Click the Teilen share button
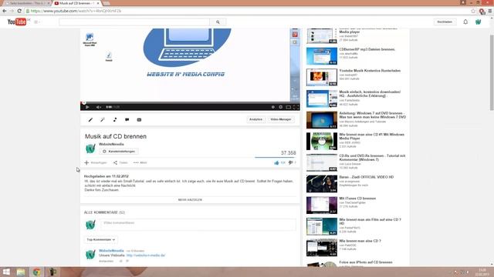 coord(120,162)
